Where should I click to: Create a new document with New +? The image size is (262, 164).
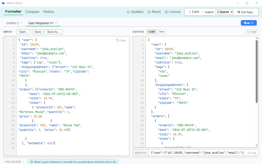pos(249,23)
